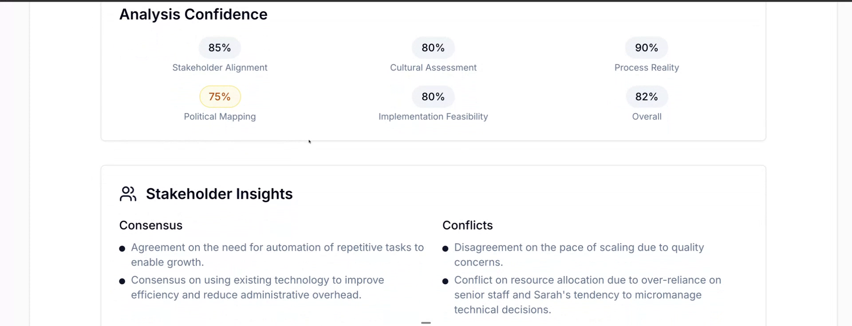
Task: Click the Analysis Confidence heading
Action: 193,15
